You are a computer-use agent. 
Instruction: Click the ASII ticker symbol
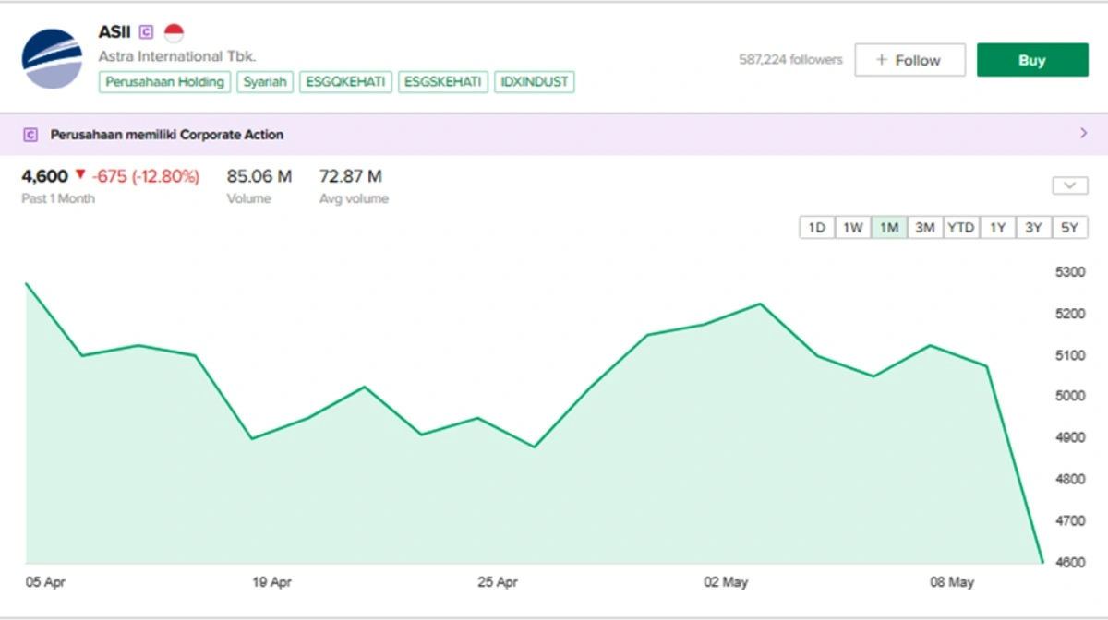click(x=115, y=32)
